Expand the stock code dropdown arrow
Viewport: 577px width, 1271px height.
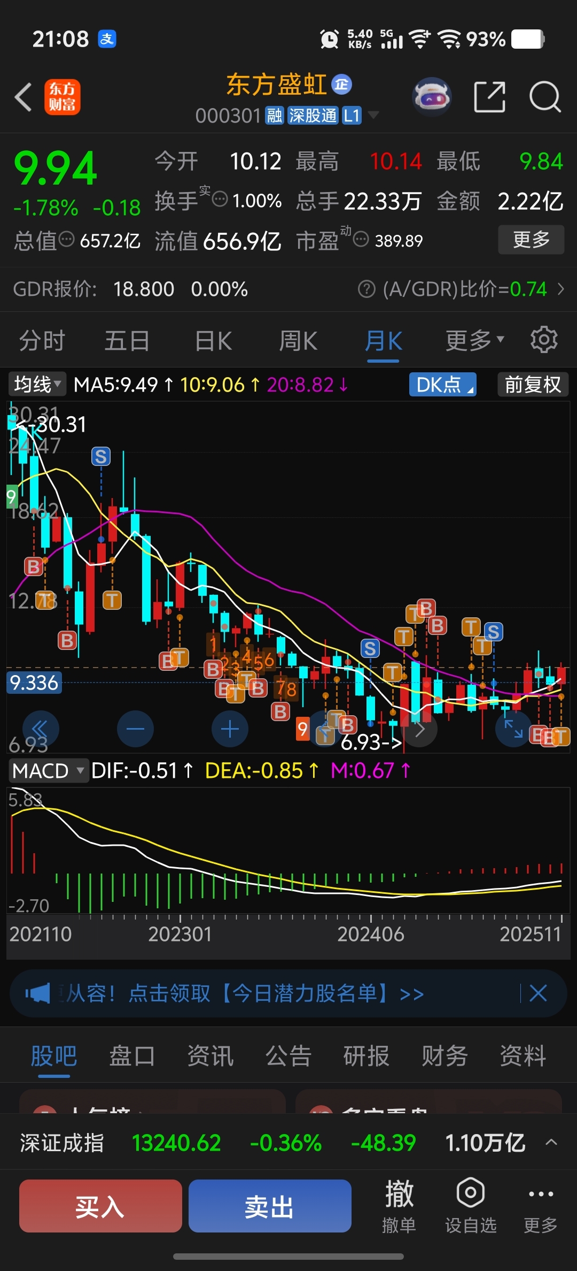pos(373,115)
